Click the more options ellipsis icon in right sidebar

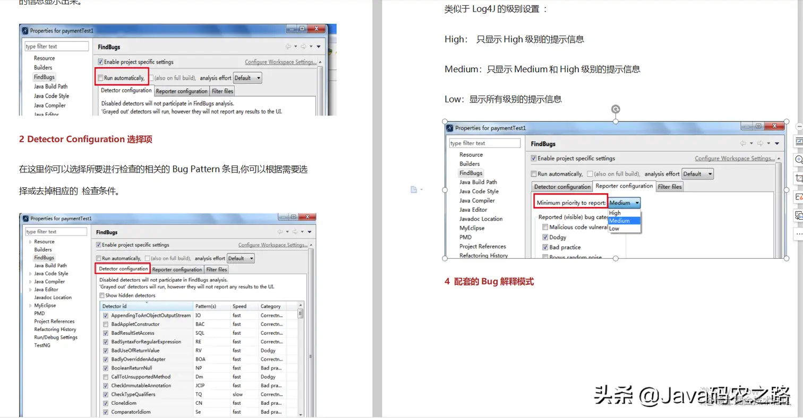pos(799,233)
